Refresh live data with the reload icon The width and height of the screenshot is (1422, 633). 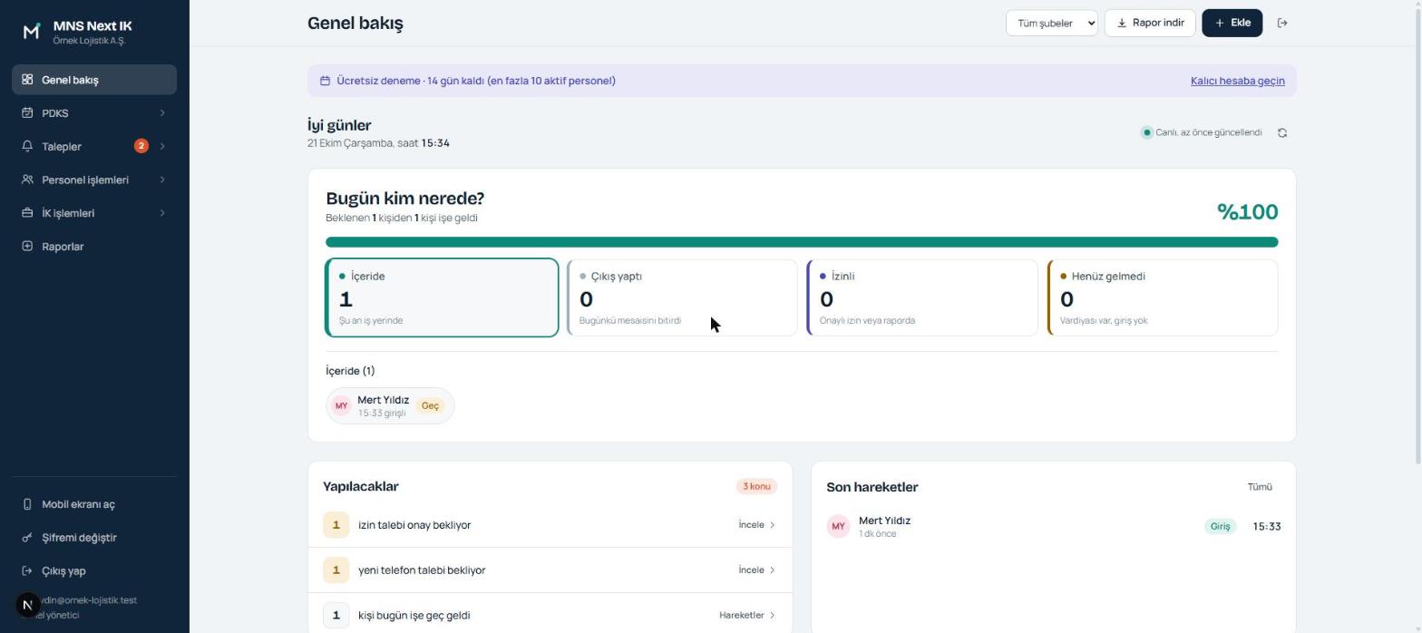(1282, 132)
